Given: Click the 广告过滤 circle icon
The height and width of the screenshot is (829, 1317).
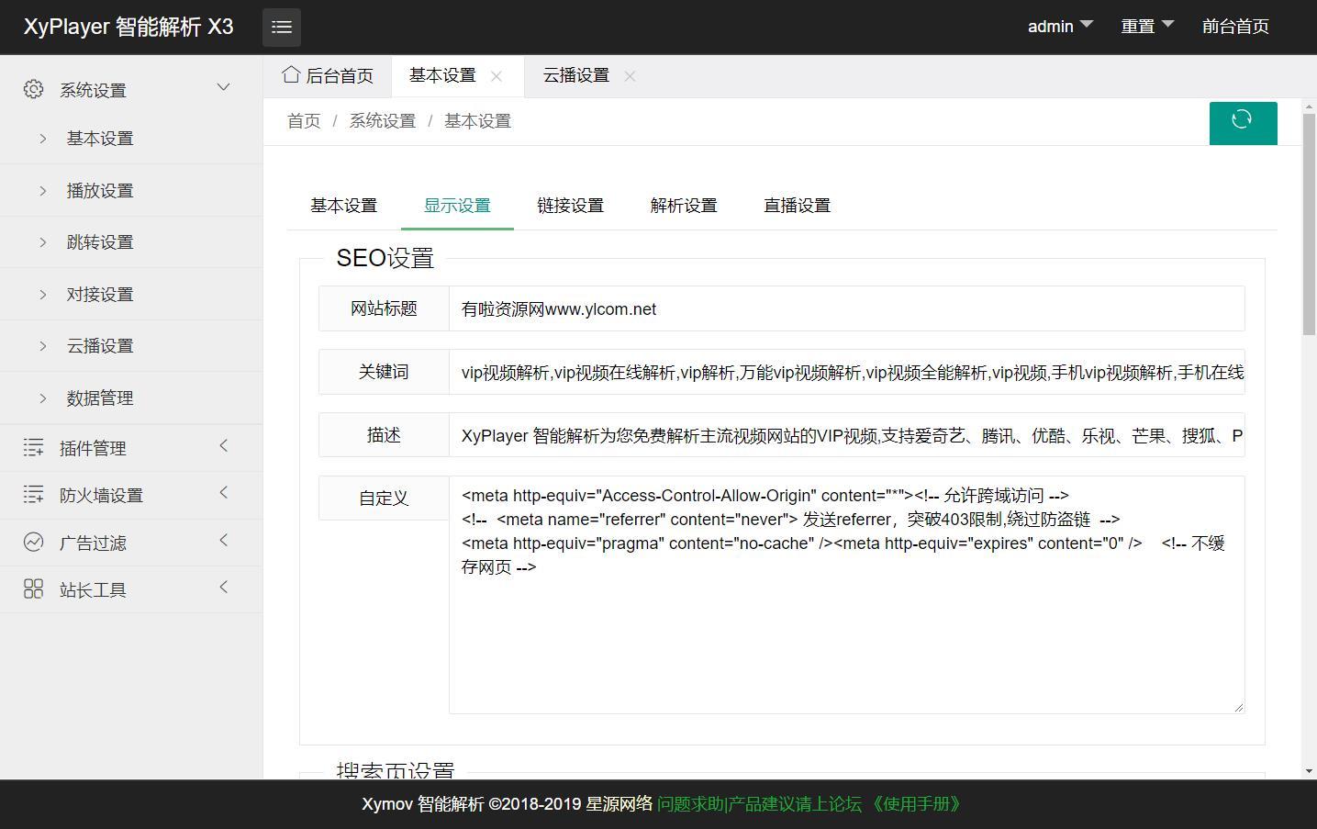Looking at the screenshot, I should point(33,542).
